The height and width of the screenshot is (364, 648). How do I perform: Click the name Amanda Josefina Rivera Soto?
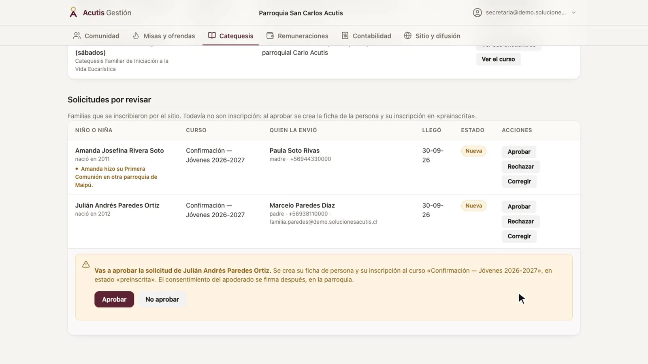point(119,150)
